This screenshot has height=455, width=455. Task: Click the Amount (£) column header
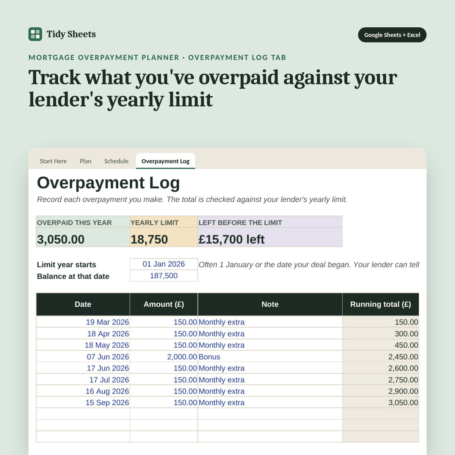click(x=164, y=304)
